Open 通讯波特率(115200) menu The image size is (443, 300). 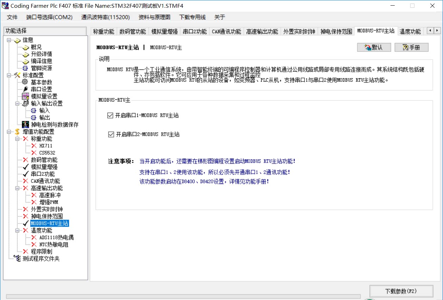[x=105, y=17]
